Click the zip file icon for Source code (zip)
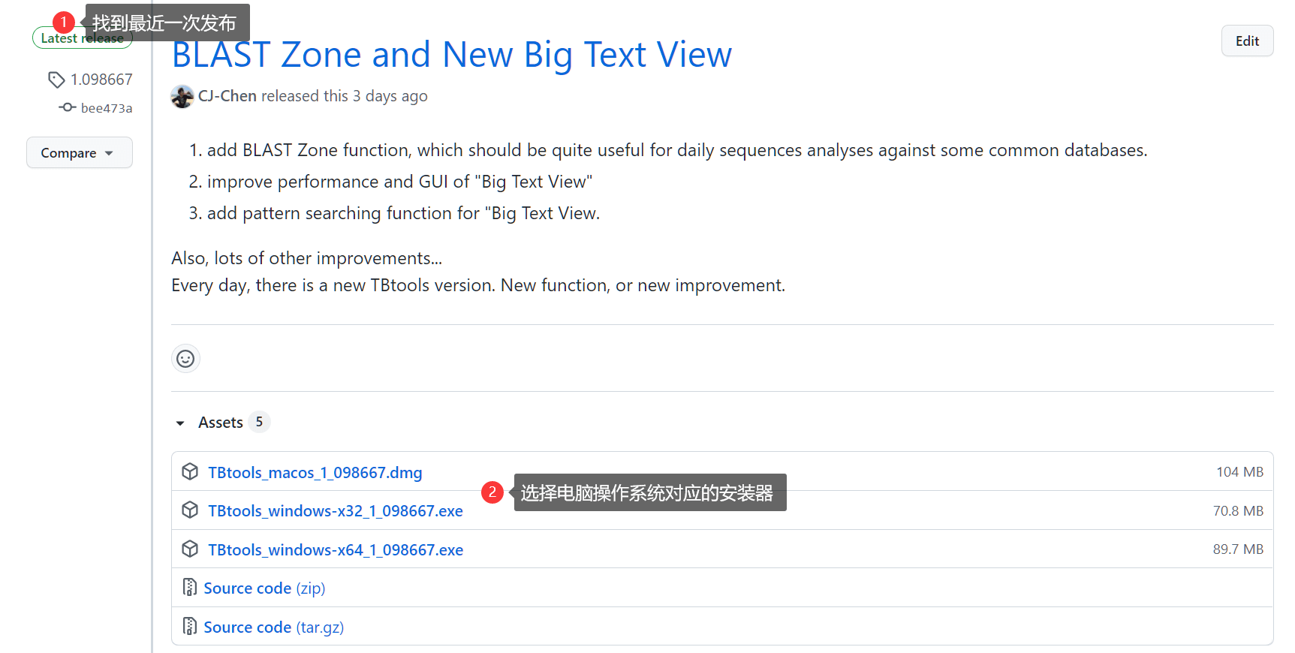The width and height of the screenshot is (1295, 653). tap(190, 587)
